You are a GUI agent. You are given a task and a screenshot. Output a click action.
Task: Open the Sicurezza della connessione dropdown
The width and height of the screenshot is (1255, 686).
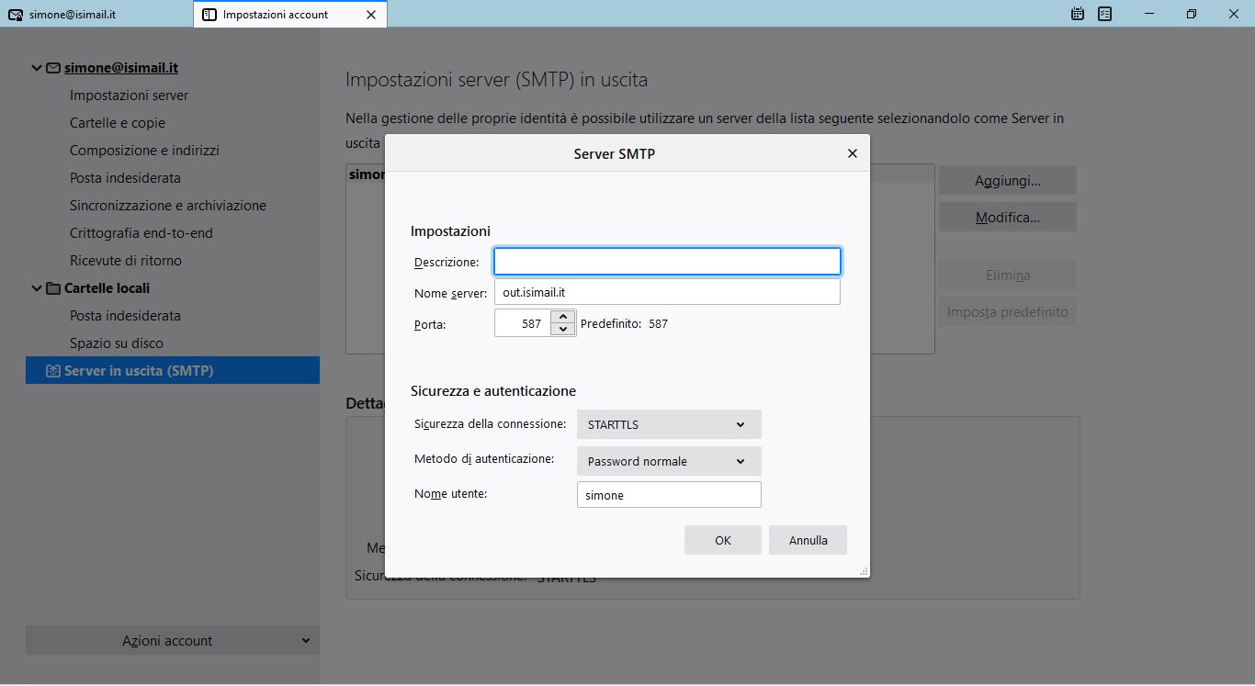coord(669,424)
